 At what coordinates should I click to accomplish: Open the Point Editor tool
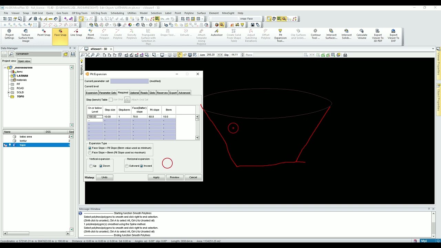pyautogui.click(x=91, y=34)
